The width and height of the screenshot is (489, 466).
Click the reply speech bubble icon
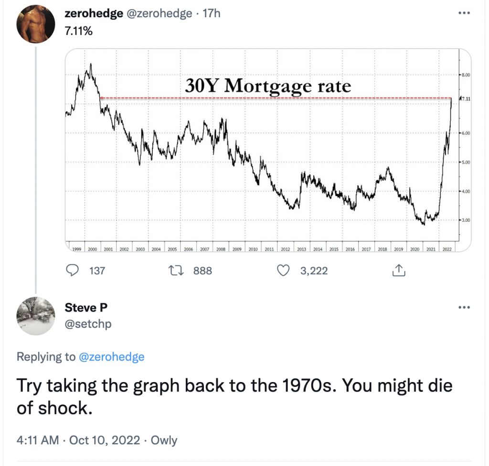point(73,270)
